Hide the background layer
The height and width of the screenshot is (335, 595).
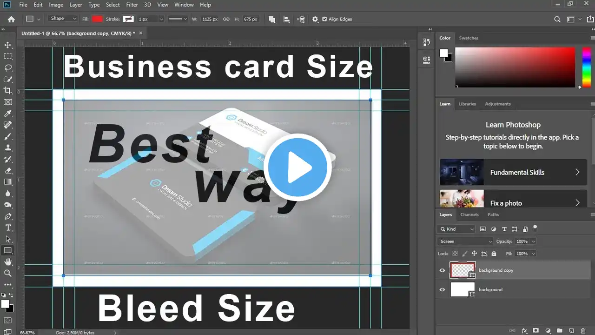tap(442, 290)
